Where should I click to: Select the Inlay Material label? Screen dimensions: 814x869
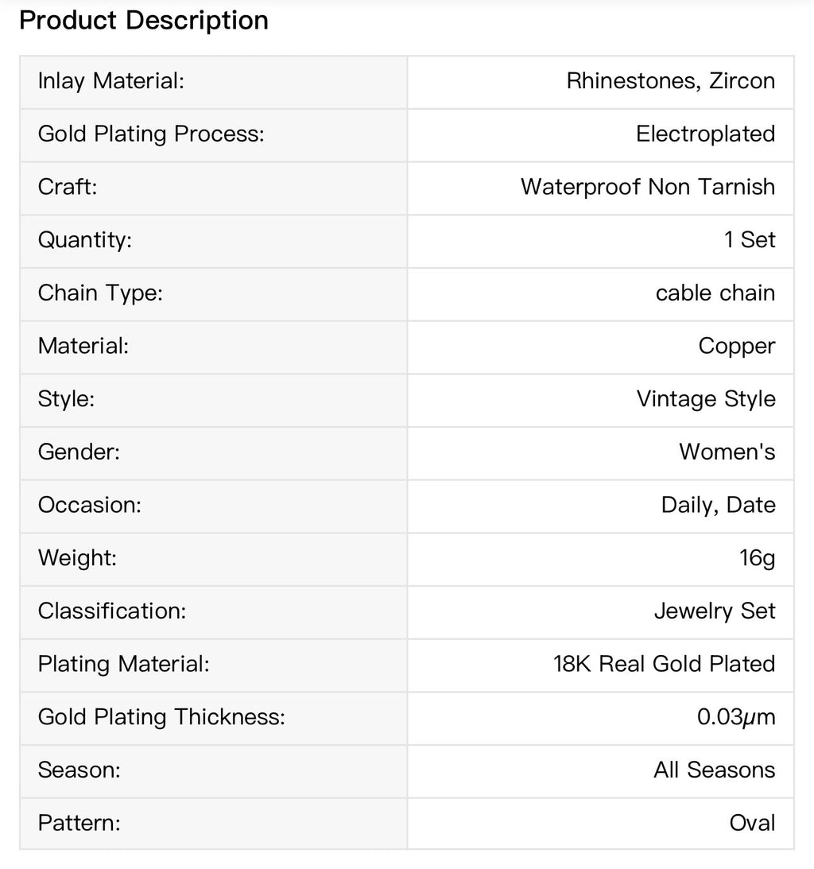(x=110, y=81)
